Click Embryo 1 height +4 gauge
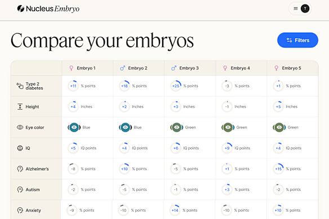Image resolution: width=329 pixels, height=219 pixels. point(73,106)
